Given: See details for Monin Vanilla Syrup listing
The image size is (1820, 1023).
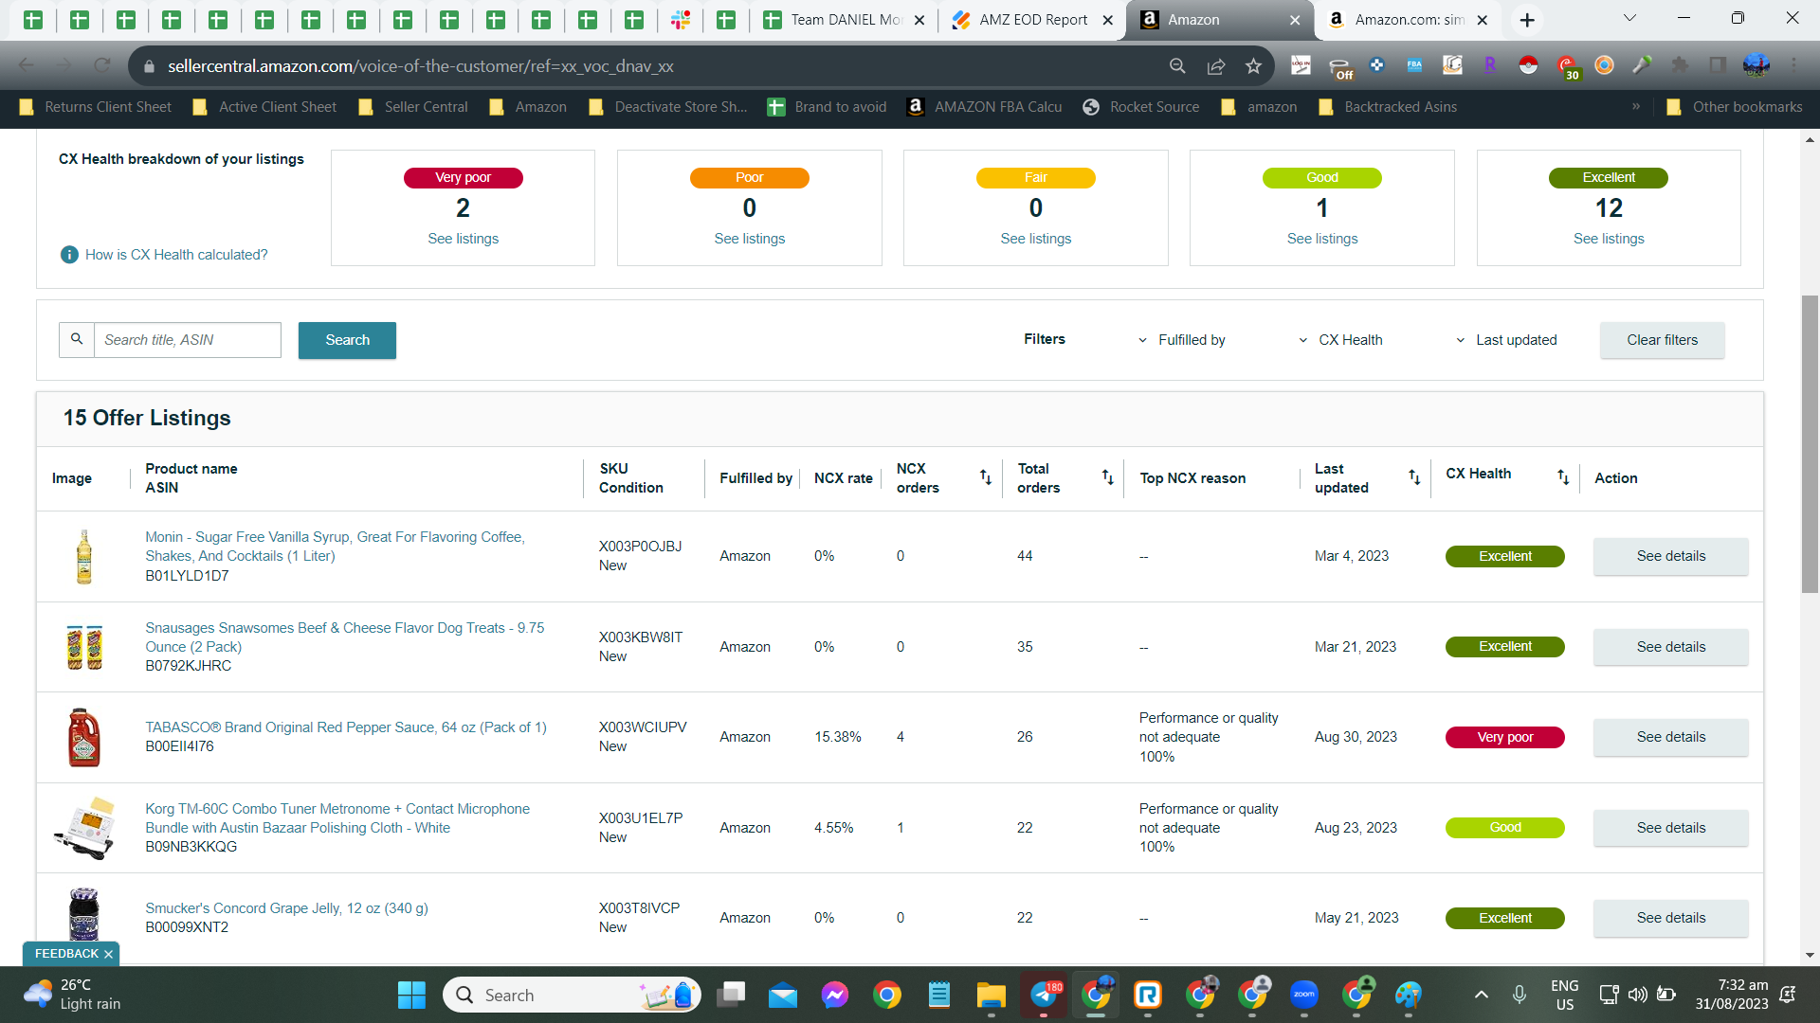Looking at the screenshot, I should pyautogui.click(x=1671, y=556).
